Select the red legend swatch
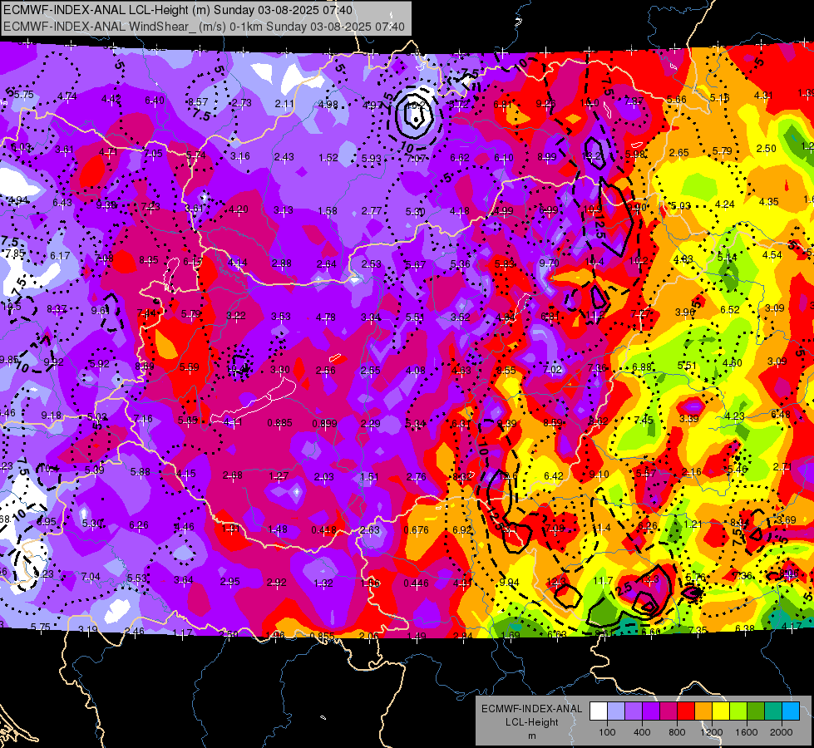 coord(686,711)
